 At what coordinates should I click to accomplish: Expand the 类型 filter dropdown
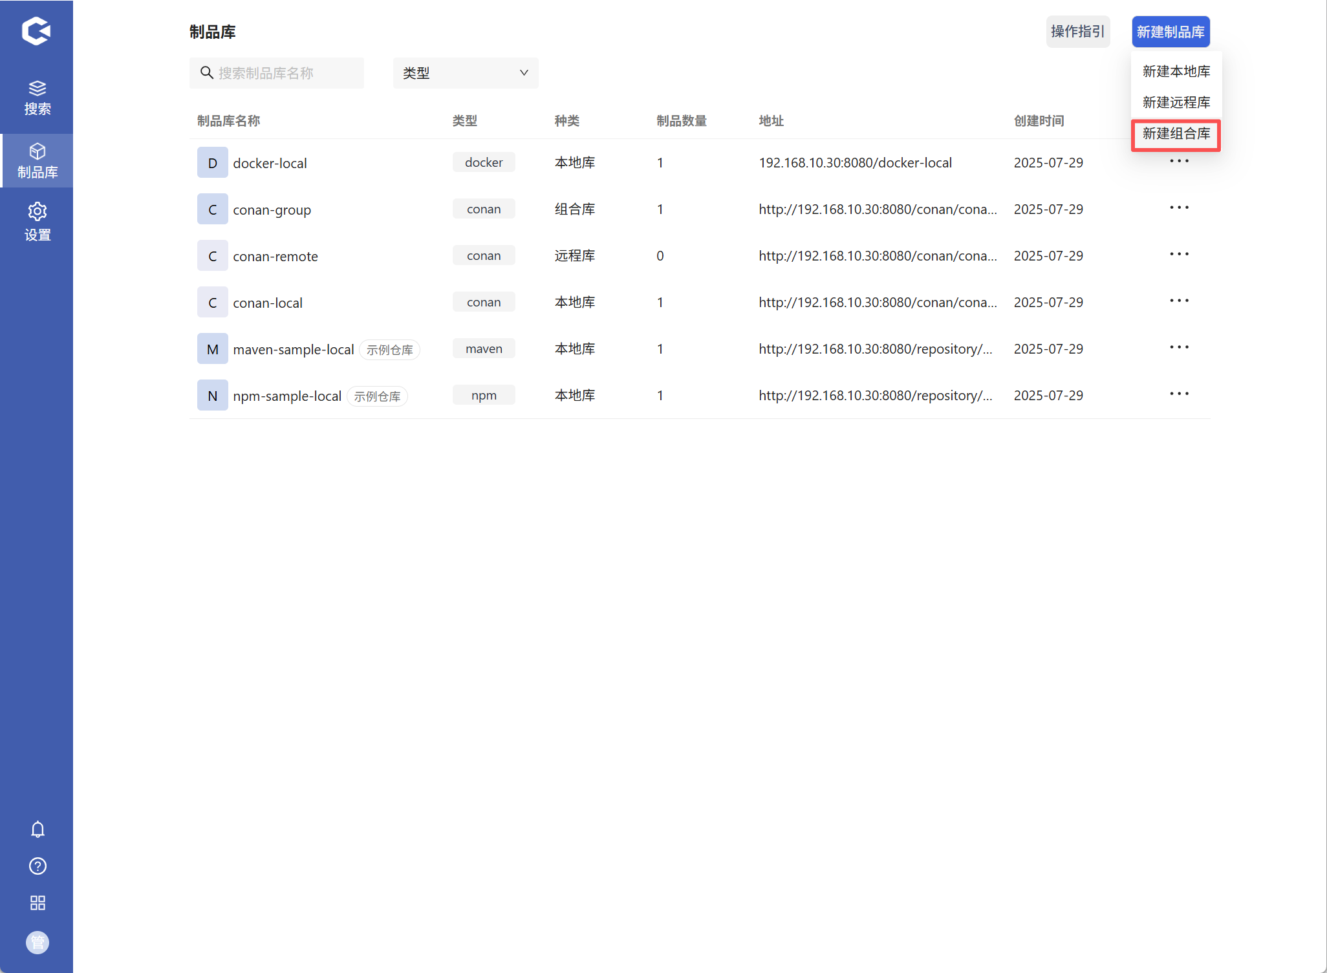tap(465, 73)
